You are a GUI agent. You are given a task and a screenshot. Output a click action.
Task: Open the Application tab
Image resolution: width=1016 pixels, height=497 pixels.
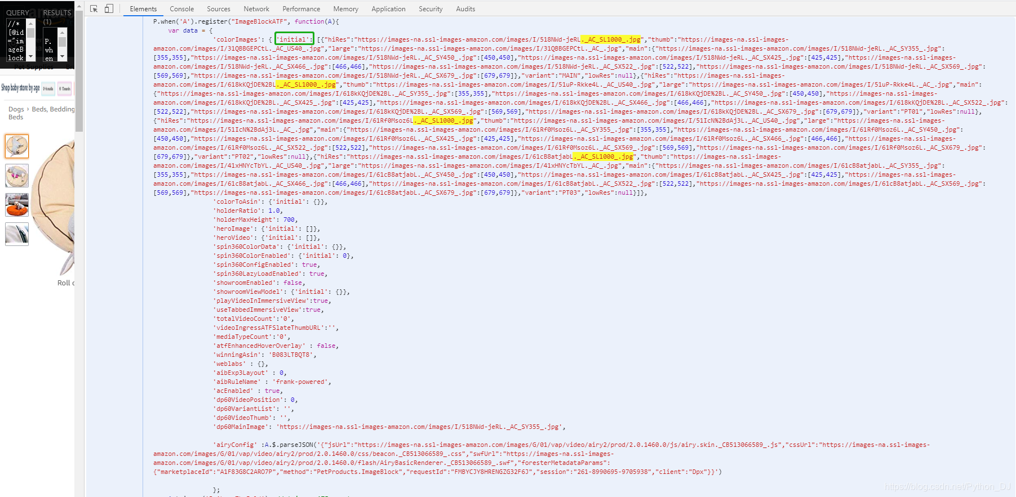tap(388, 9)
